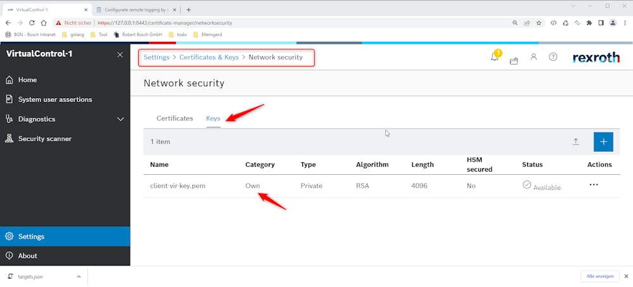
Task: Add a new key with plus button
Action: click(603, 142)
